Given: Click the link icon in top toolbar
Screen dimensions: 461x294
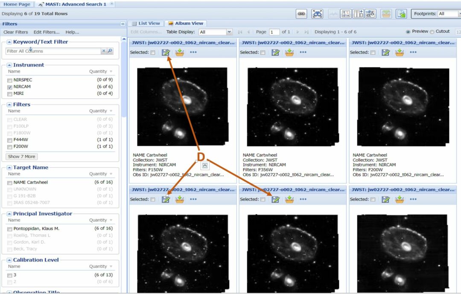Looking at the screenshot, I should tap(301, 14).
